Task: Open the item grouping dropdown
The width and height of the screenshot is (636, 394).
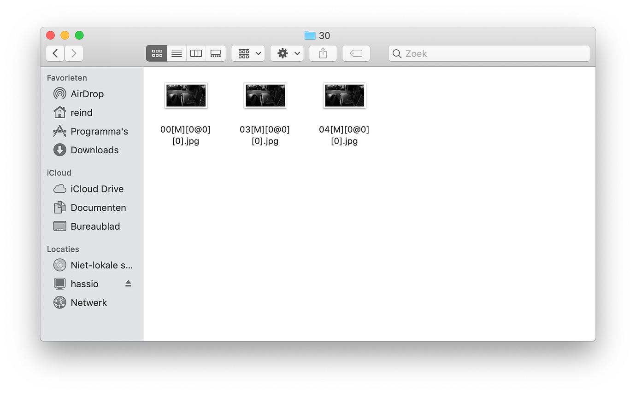Action: 248,53
